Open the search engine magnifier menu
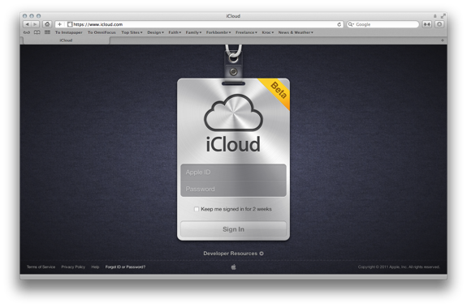 point(351,24)
